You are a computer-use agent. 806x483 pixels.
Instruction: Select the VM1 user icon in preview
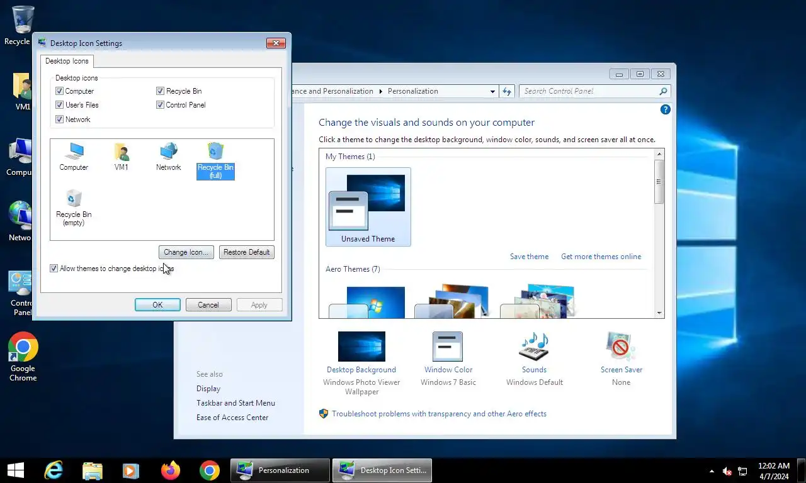122,156
